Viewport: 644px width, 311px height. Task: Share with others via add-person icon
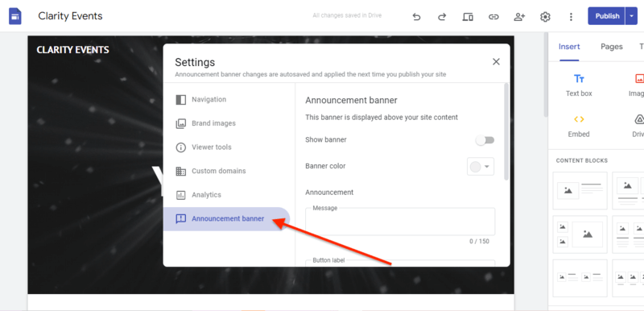(519, 17)
